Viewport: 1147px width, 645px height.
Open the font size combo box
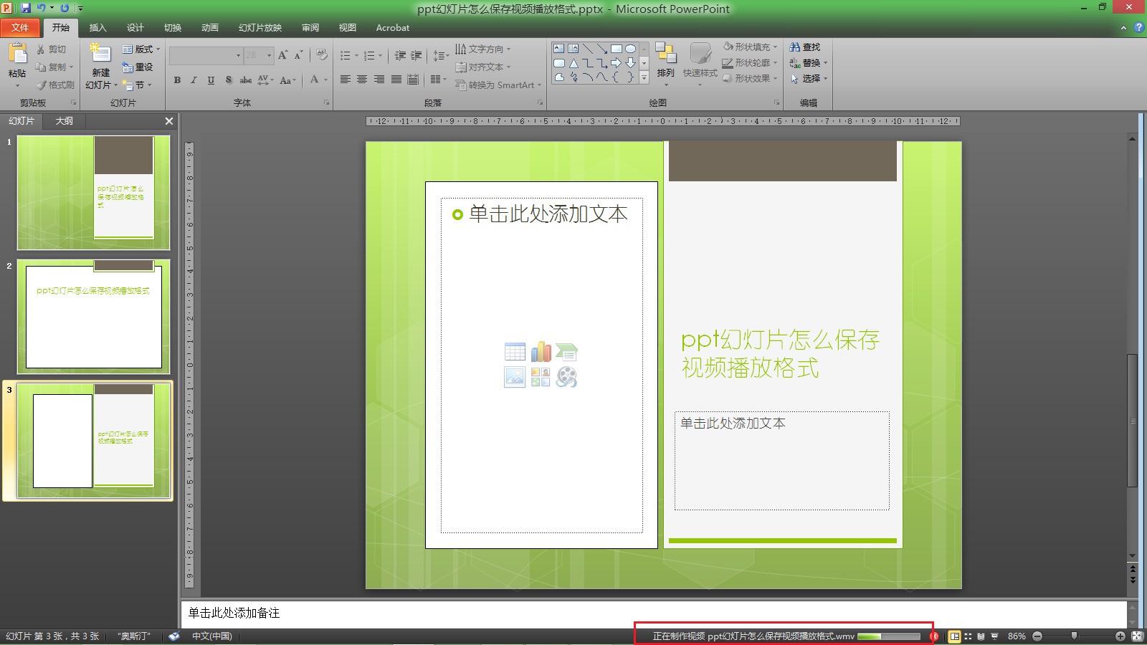point(258,55)
